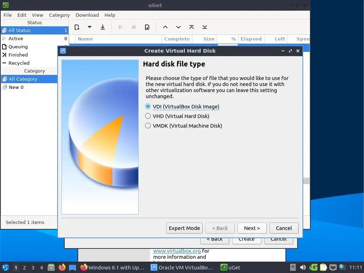The height and width of the screenshot is (273, 364).
Task: Select All Category in uGet sidebar
Action: (x=29, y=79)
